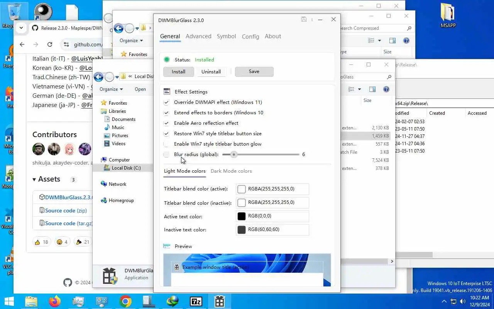Collapse the Assets section triangle
Screen dimensions: 494x309
pos(34,179)
